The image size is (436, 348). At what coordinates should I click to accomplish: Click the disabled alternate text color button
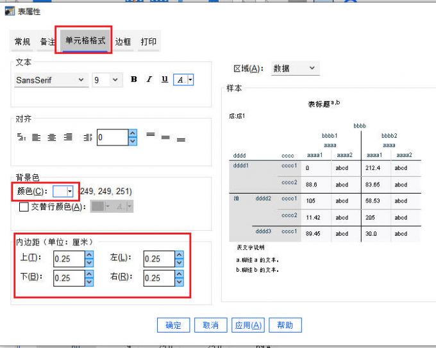119,206
